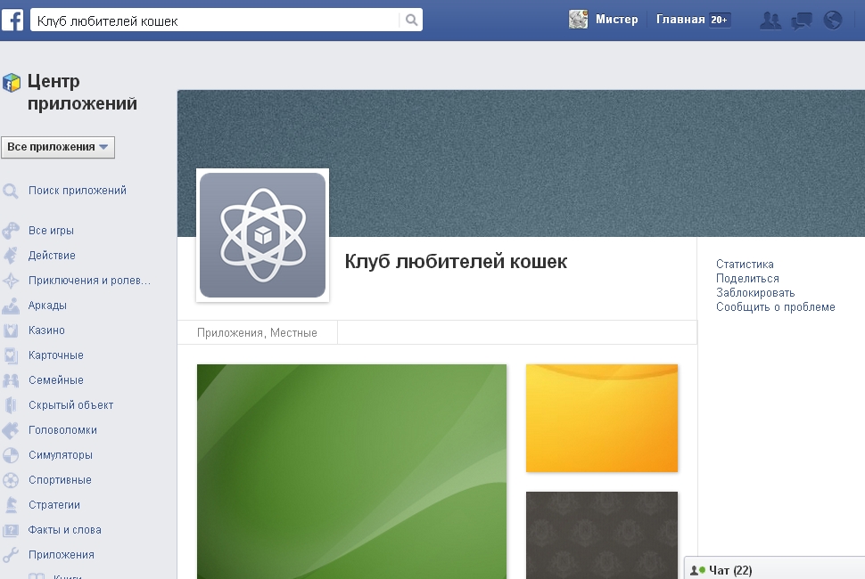Viewport: 865px width, 579px height.
Task: Click the profile avatar next to Мистер
Action: tap(578, 20)
